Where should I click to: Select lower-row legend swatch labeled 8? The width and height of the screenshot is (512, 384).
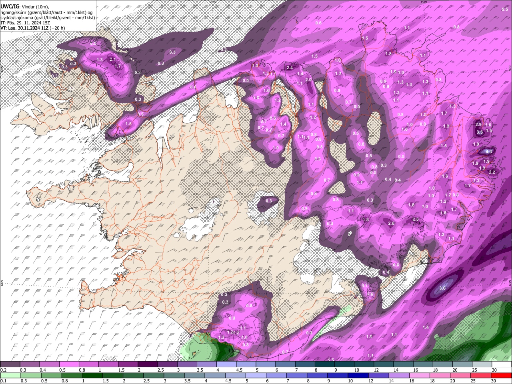[318, 375]
